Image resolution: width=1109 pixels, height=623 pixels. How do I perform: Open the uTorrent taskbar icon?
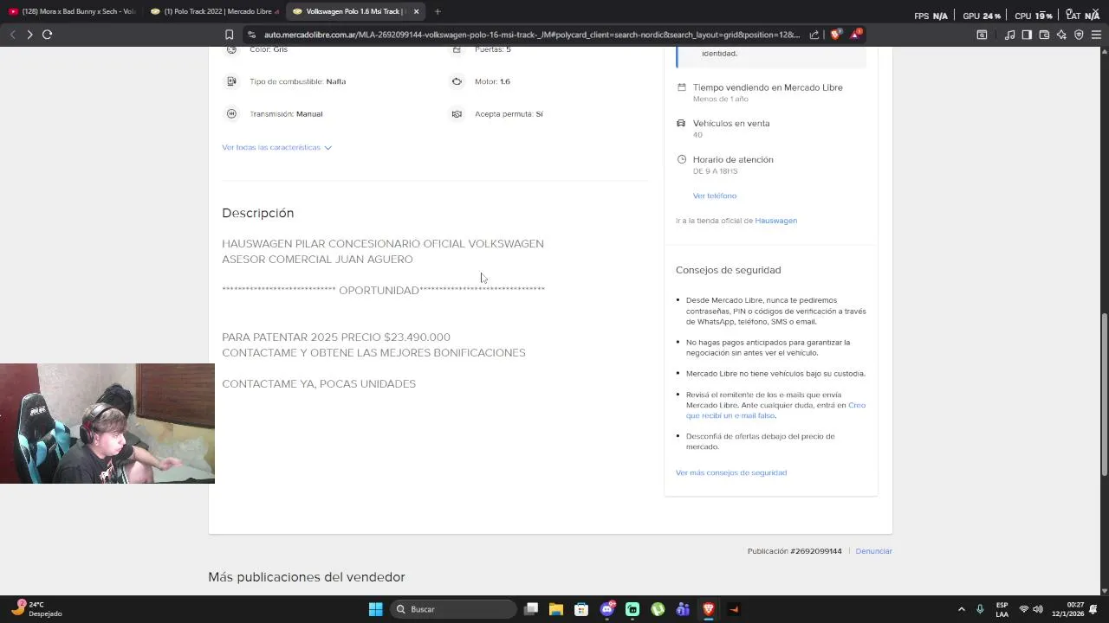[x=658, y=609]
